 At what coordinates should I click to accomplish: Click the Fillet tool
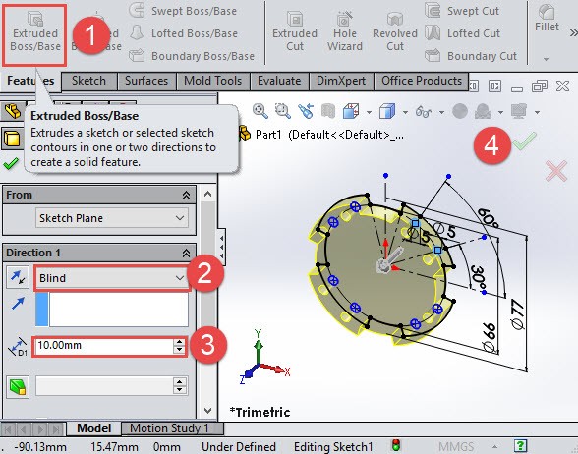pos(547,19)
